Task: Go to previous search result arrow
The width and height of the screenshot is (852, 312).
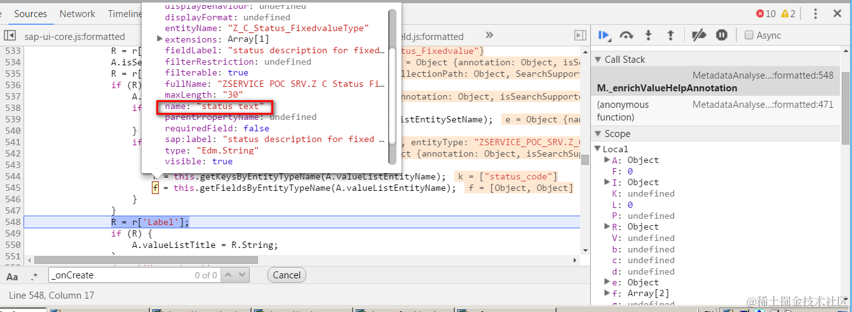Action: coord(227,275)
